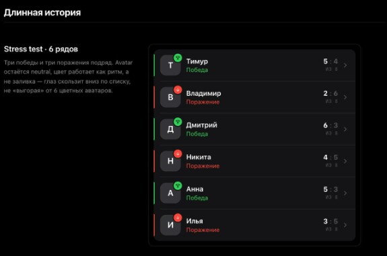Expand Анна's row chevron arrow
Viewport: 387px width, 256px height.
point(345,193)
